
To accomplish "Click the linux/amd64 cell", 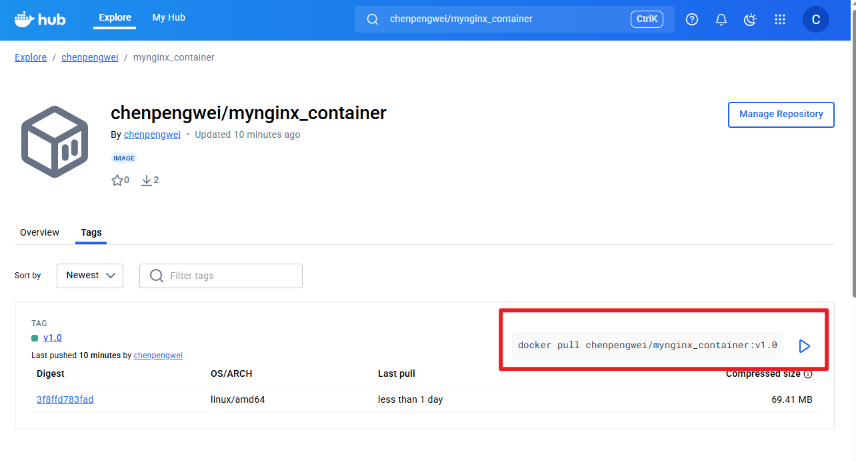I will click(238, 399).
